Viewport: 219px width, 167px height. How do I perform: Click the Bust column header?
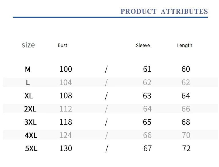63,45
